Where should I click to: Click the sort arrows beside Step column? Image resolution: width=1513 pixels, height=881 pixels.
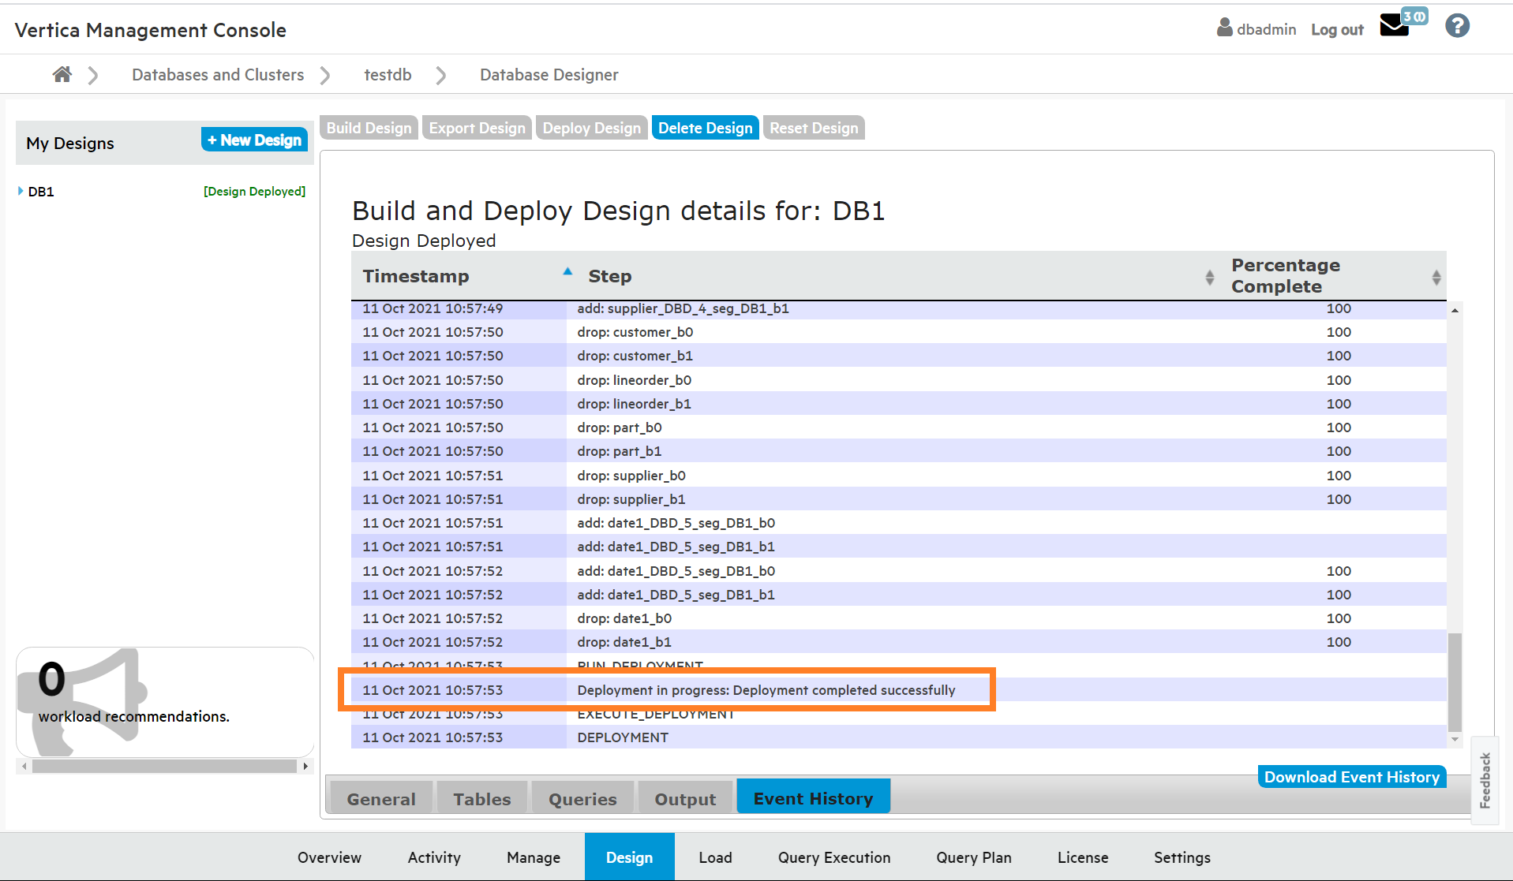tap(1209, 277)
